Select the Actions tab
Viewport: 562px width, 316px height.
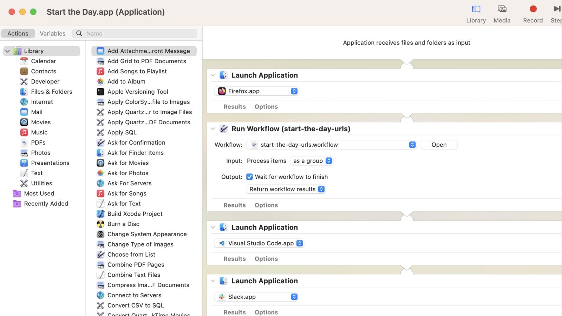[18, 33]
